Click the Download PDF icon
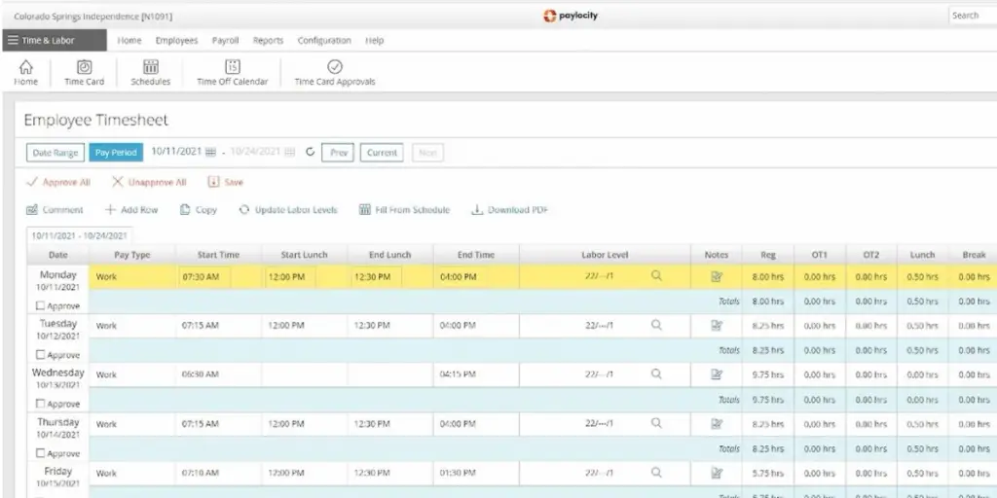This screenshot has width=997, height=498. pos(477,210)
